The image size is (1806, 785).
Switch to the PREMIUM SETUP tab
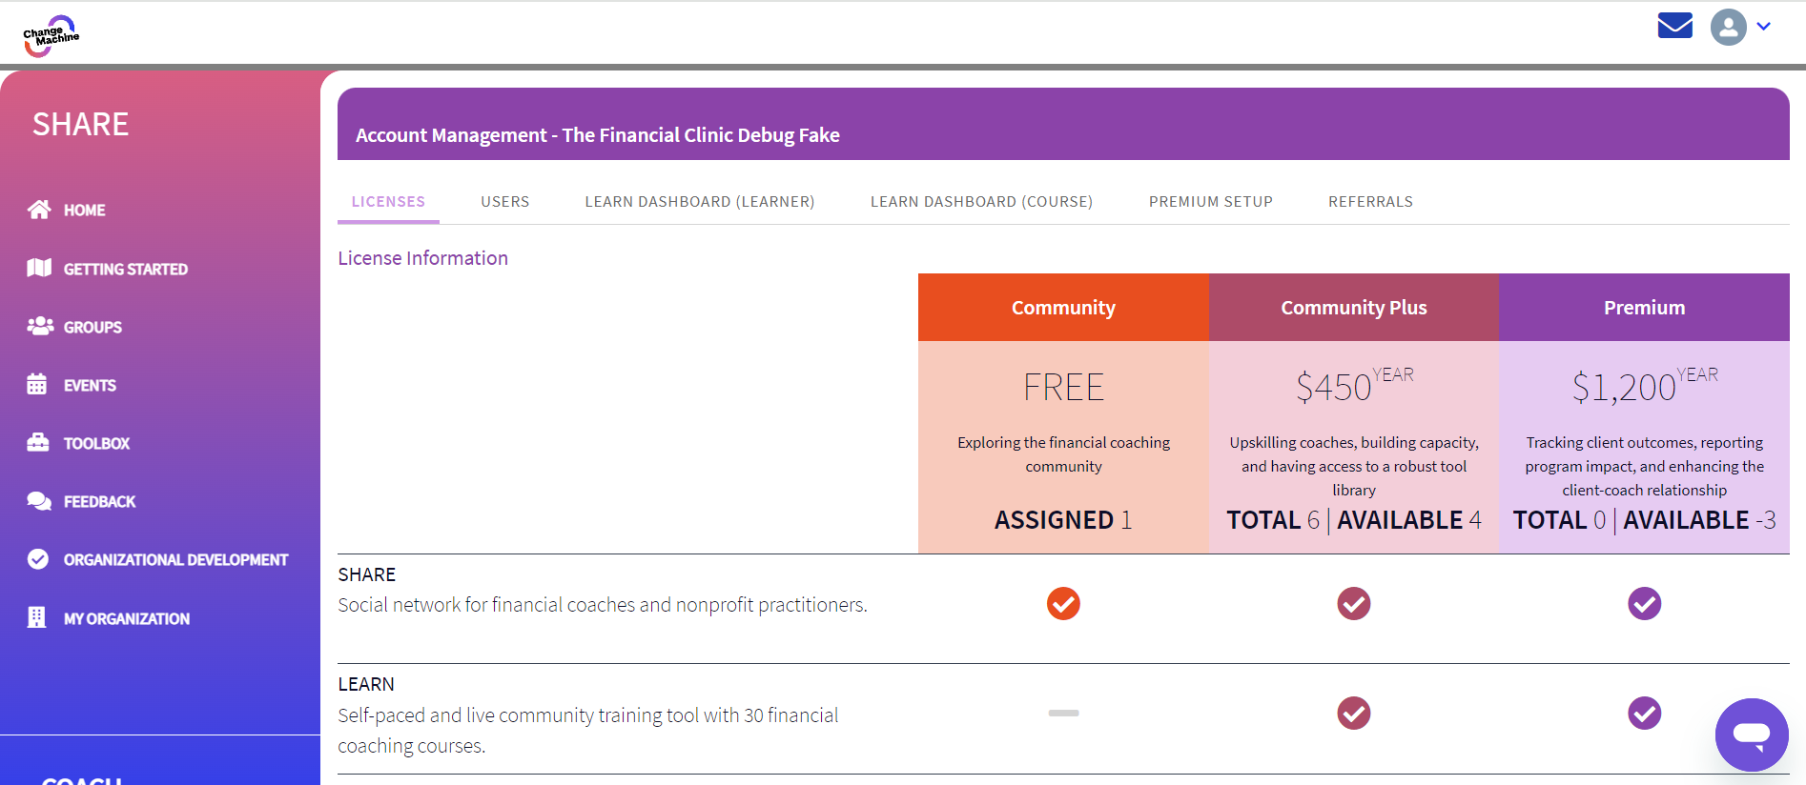click(x=1210, y=202)
